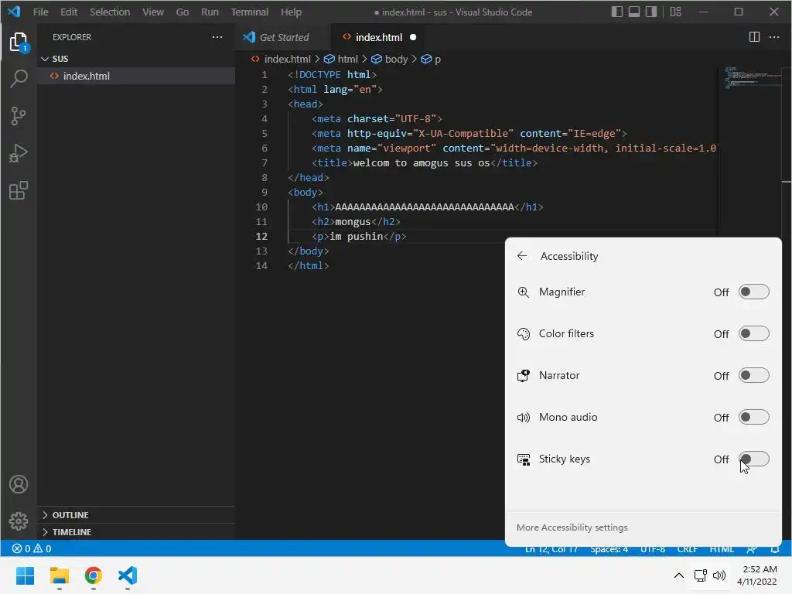Switch to the index.html editor tab
Viewport: 792px width, 594px height.
point(379,37)
